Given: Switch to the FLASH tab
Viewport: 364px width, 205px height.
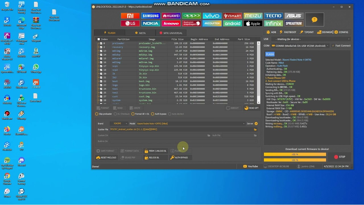Looking at the screenshot, I should click(109, 33).
